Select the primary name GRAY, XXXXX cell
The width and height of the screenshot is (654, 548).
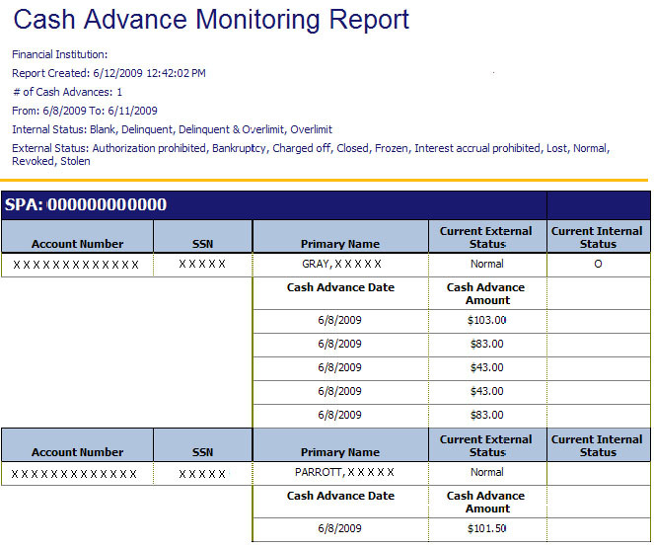340,265
